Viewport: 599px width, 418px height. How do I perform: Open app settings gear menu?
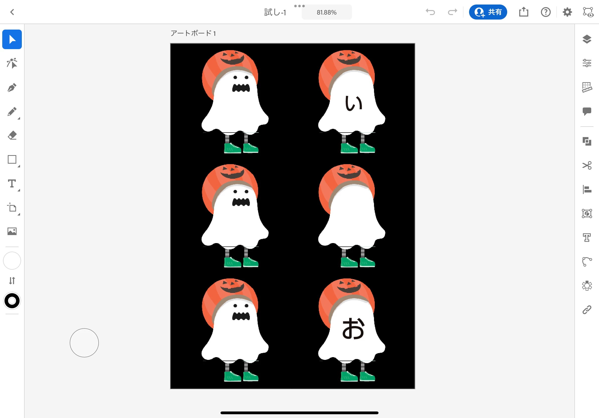(567, 12)
